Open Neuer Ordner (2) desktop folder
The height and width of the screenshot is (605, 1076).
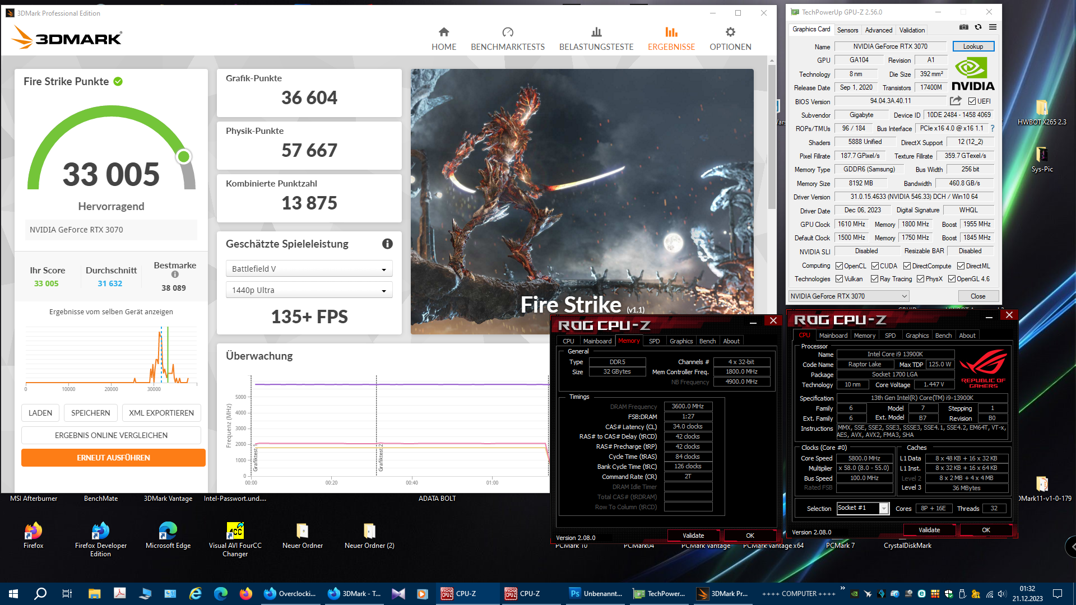pos(369,535)
